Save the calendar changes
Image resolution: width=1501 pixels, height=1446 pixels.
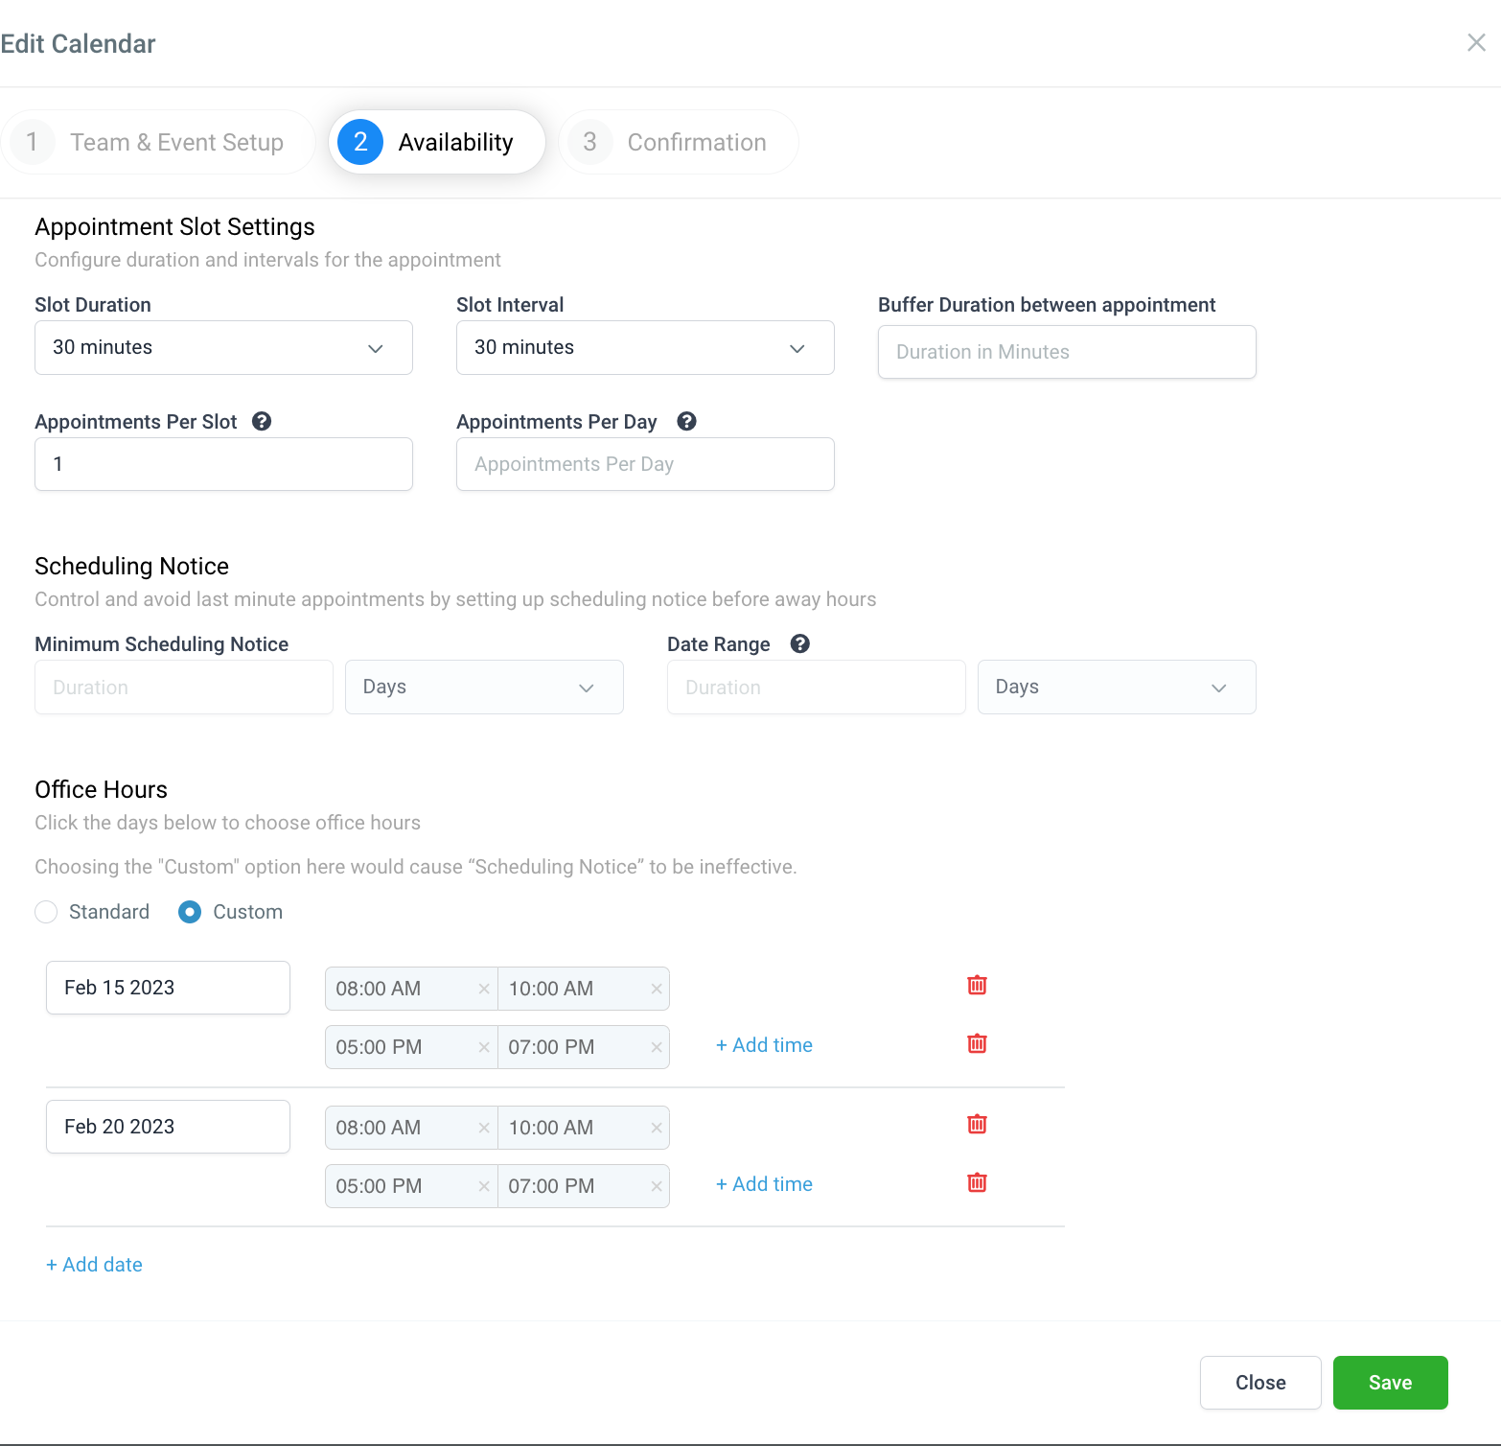tap(1390, 1383)
